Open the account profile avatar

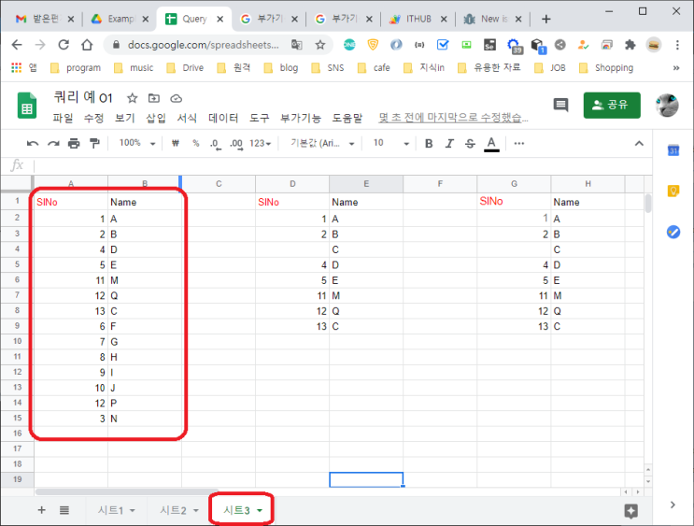667,106
